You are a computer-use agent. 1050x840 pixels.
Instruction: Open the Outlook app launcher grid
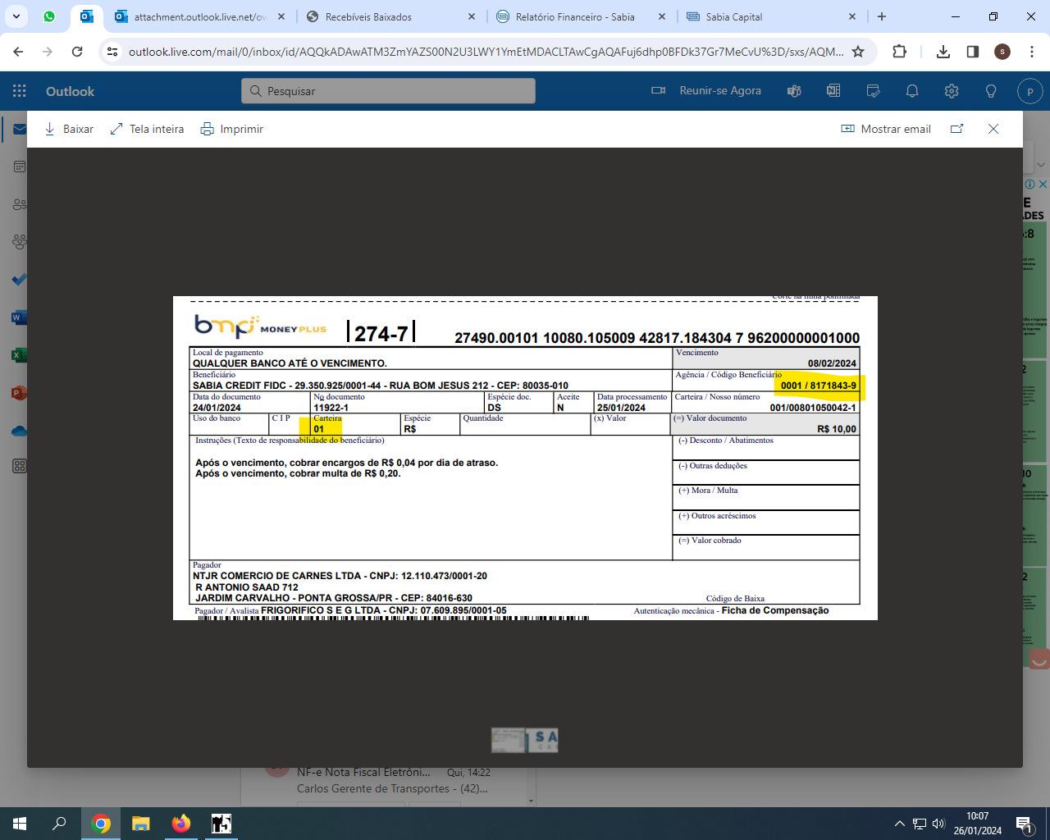(20, 91)
